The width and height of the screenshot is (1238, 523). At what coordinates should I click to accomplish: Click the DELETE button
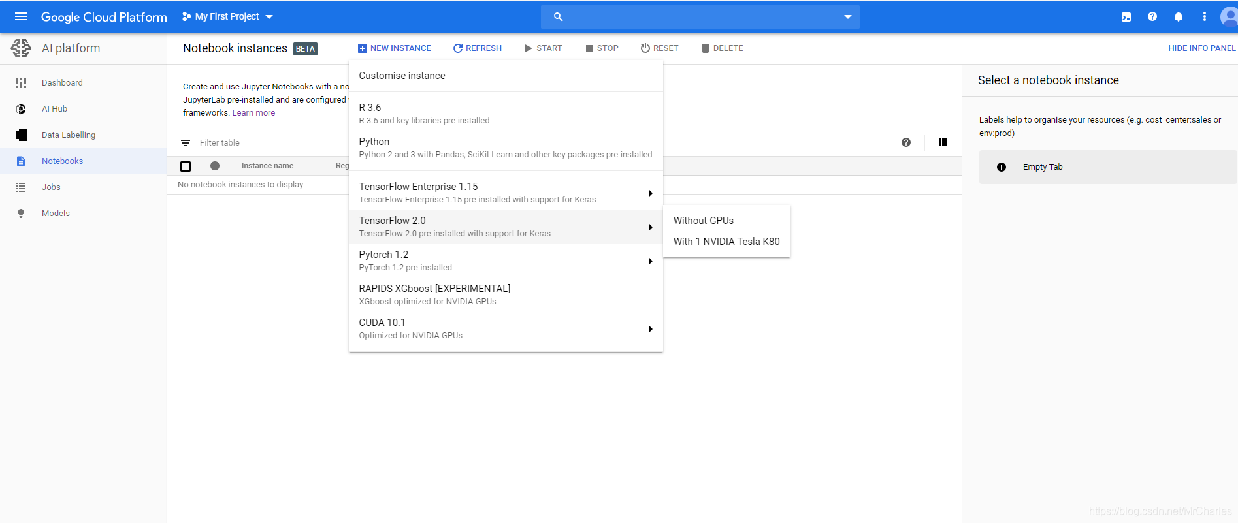click(x=722, y=48)
